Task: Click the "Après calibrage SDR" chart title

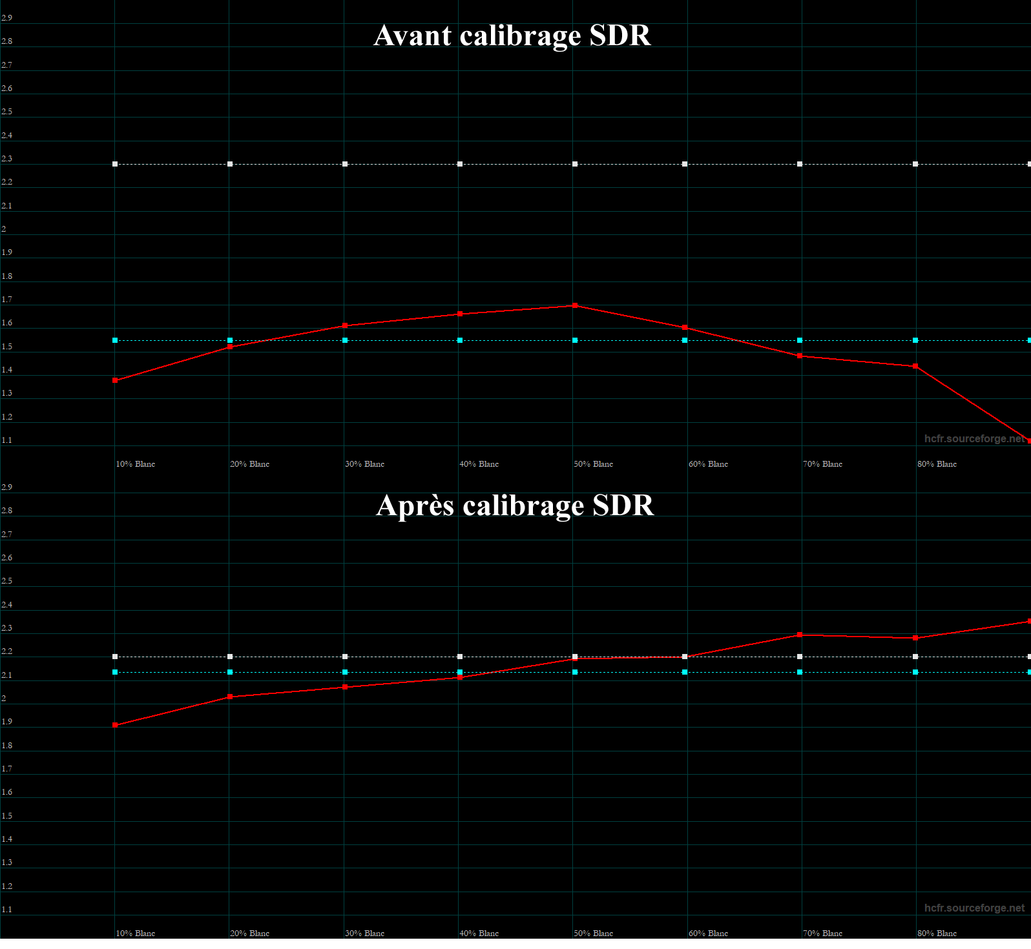Action: pos(515,505)
